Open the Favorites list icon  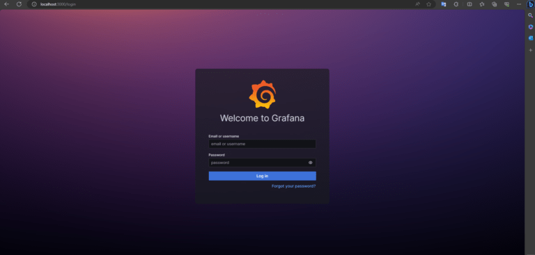482,4
